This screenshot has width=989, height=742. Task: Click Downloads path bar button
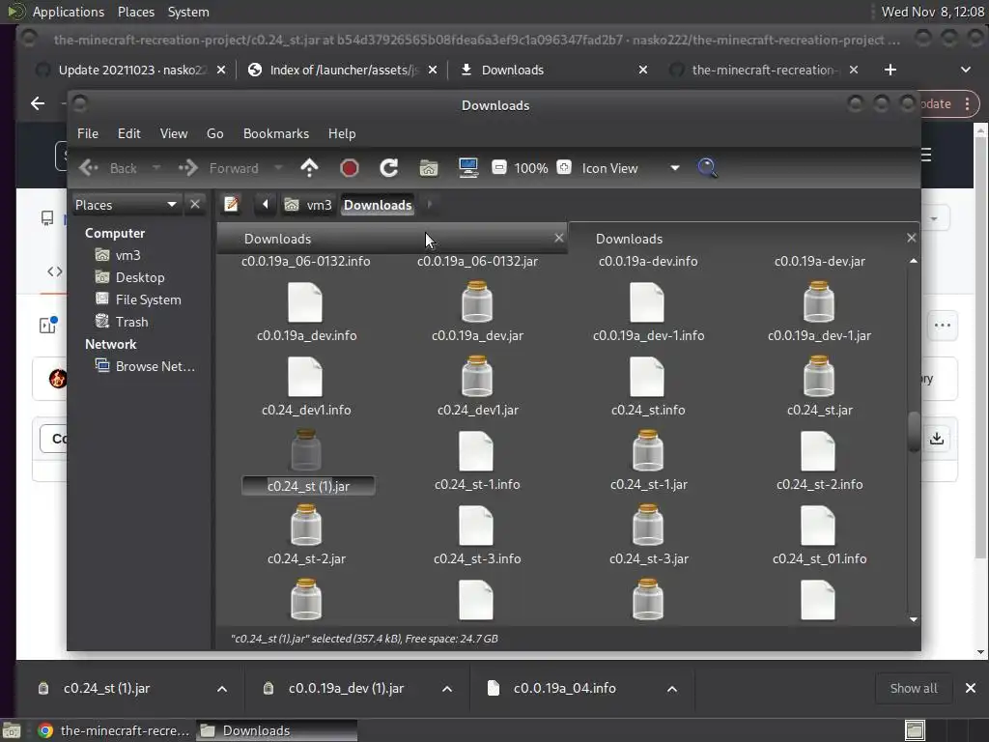pyautogui.click(x=378, y=205)
